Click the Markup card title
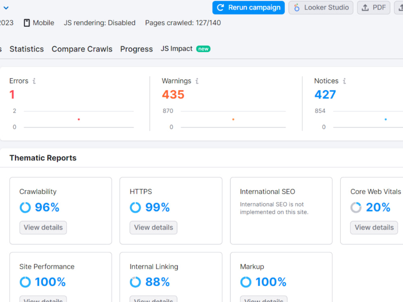This screenshot has height=302, width=403. [x=252, y=267]
